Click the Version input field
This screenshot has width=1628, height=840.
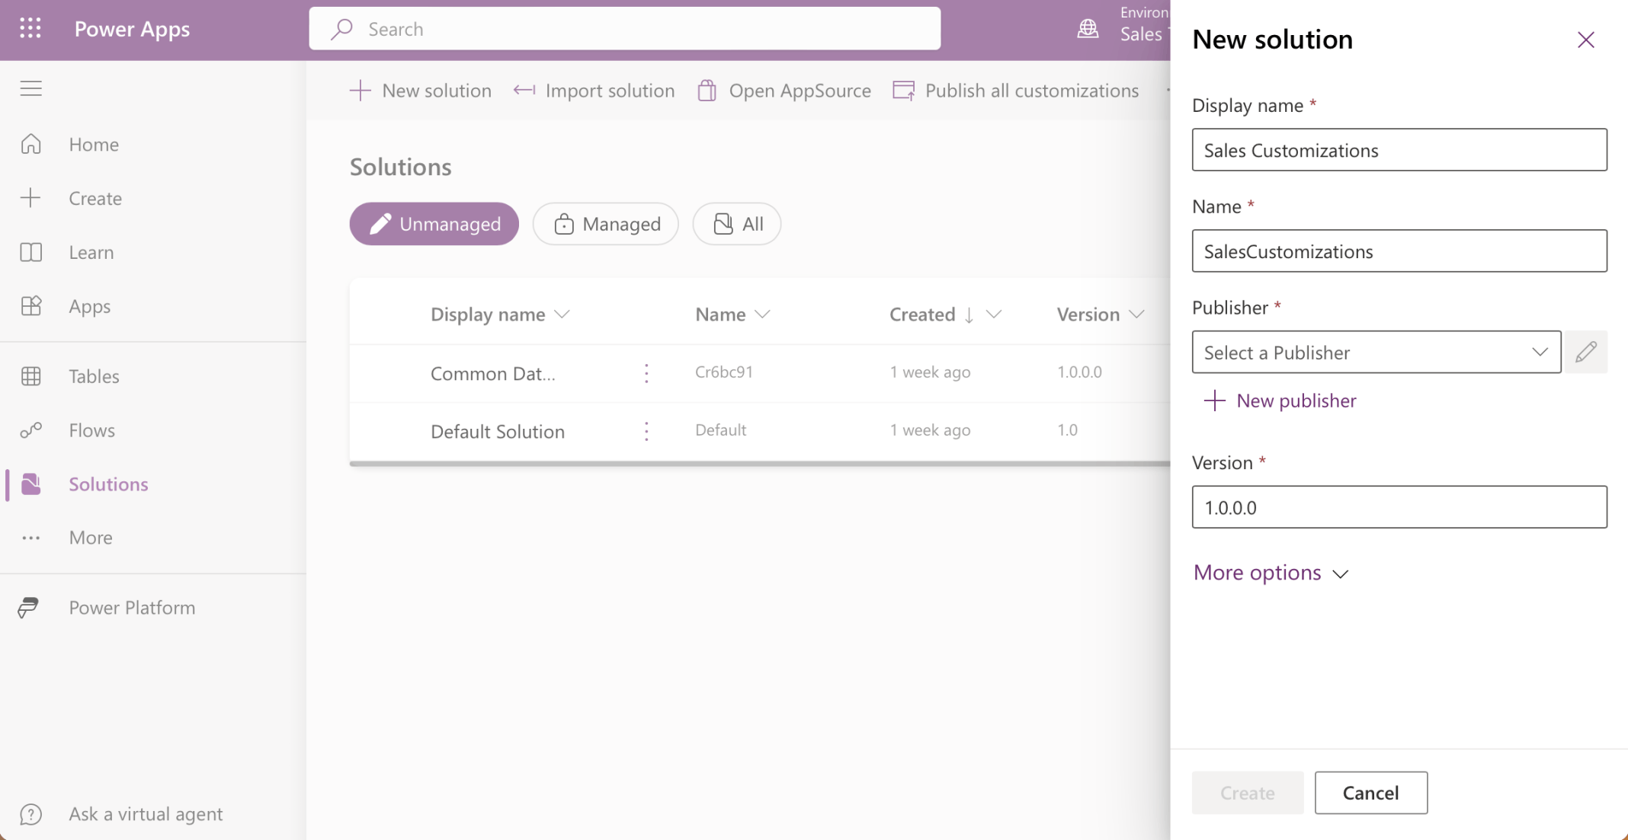click(x=1399, y=507)
